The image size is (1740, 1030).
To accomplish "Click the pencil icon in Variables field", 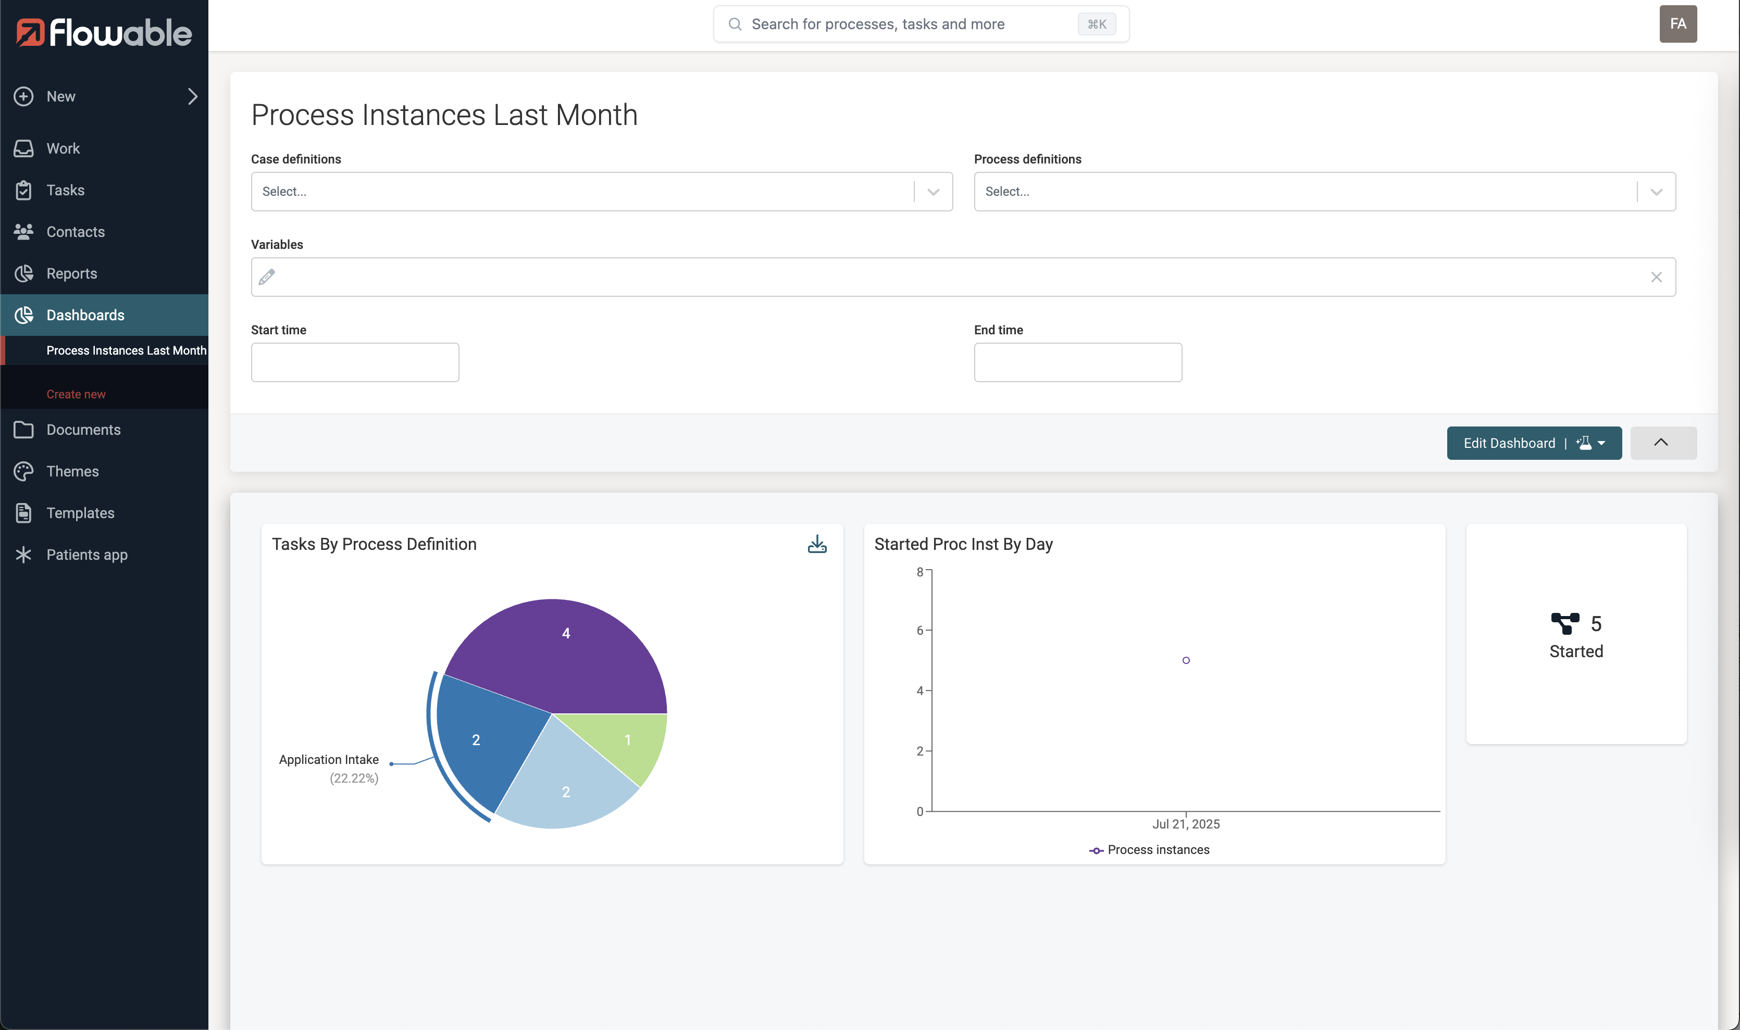I will (267, 277).
